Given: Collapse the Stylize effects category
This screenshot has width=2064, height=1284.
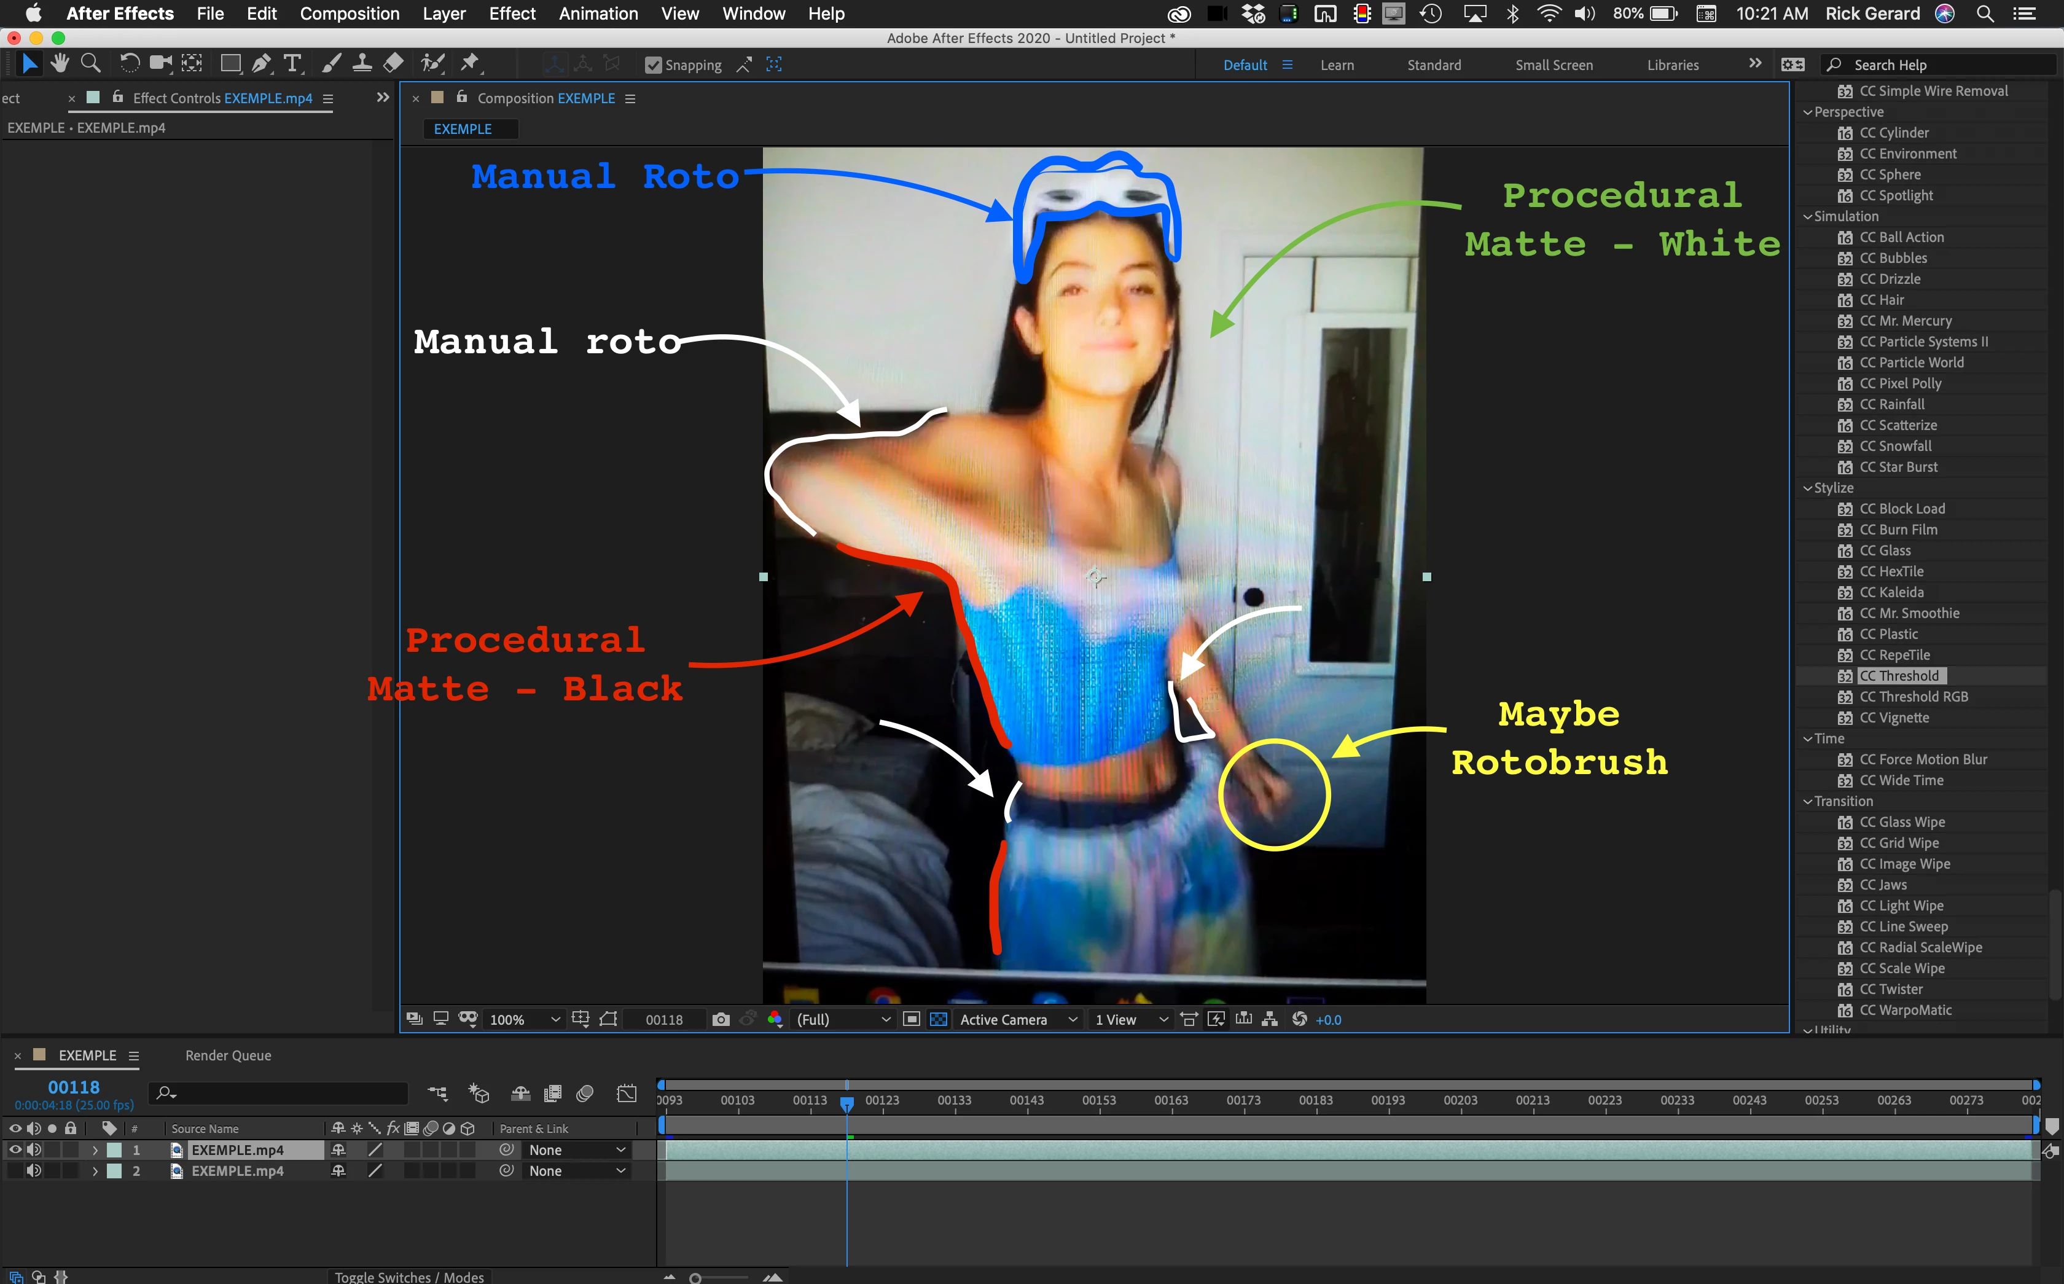Looking at the screenshot, I should (x=1808, y=488).
